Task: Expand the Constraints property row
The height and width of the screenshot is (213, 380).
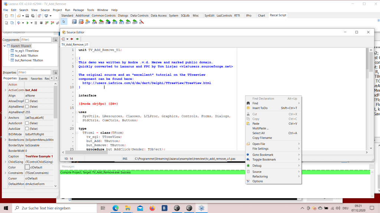Action: 5,173
